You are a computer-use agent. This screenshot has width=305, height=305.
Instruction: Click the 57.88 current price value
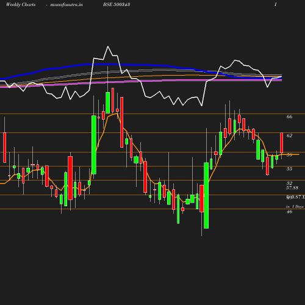click(292, 188)
